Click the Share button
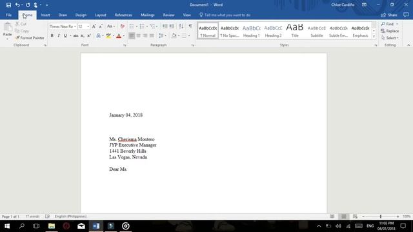Viewport: 413px width, 232px height. [389, 15]
